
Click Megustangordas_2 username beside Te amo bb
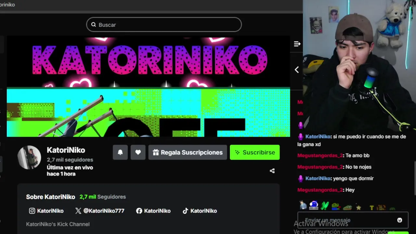[x=320, y=156]
